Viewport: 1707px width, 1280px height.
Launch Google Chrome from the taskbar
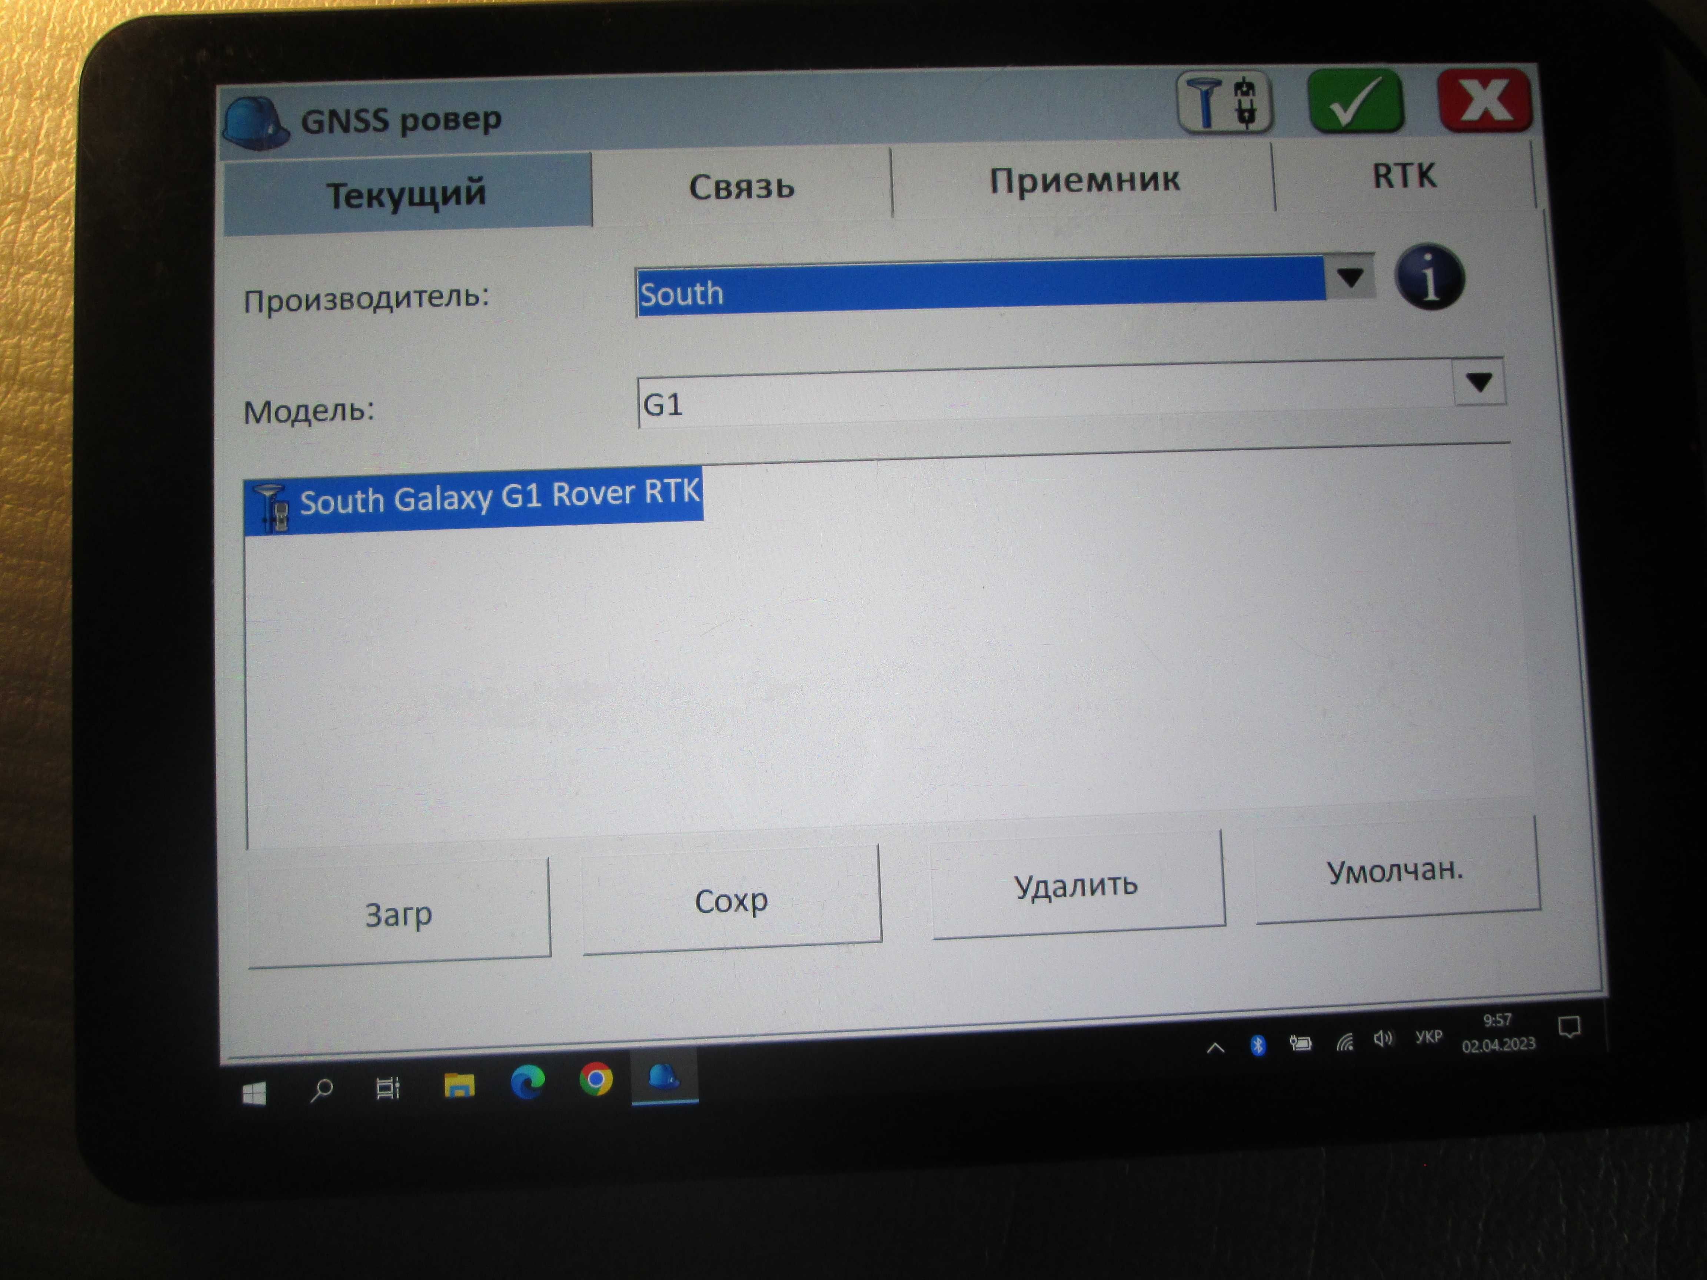tap(596, 1079)
